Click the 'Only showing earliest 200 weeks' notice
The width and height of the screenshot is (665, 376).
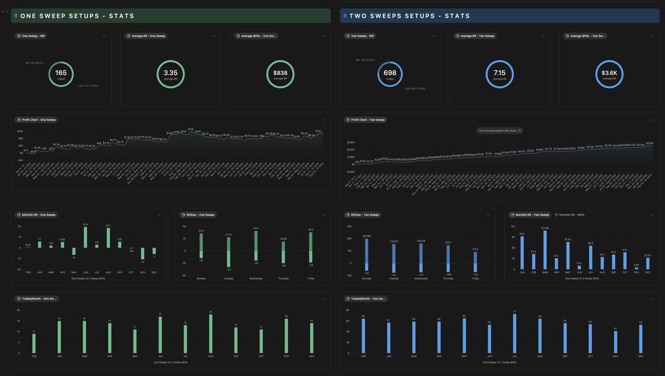[x=500, y=131]
